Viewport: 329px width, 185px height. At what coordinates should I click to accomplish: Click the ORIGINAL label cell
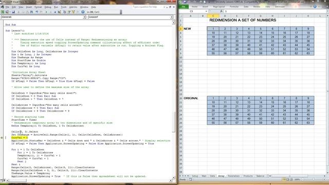point(191,98)
